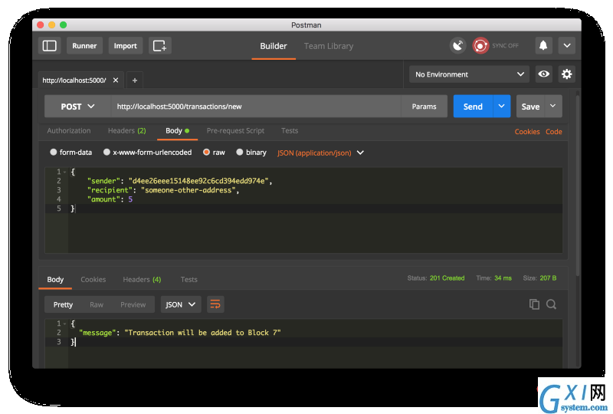This screenshot has width=613, height=414.
Task: Open the top-right chevron menu
Action: (x=567, y=46)
